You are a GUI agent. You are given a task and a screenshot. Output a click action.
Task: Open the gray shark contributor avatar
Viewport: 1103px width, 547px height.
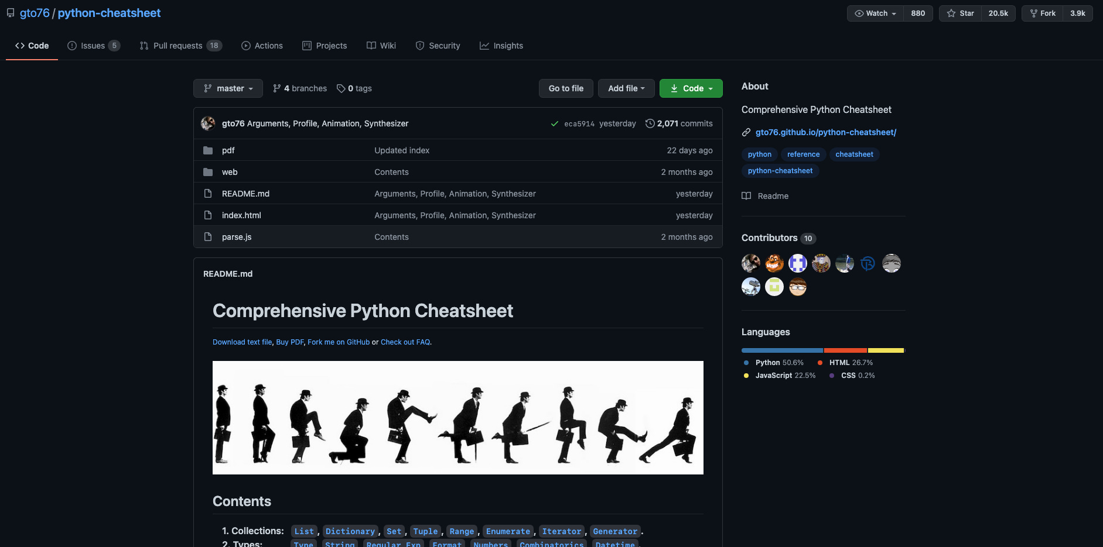tap(892, 263)
